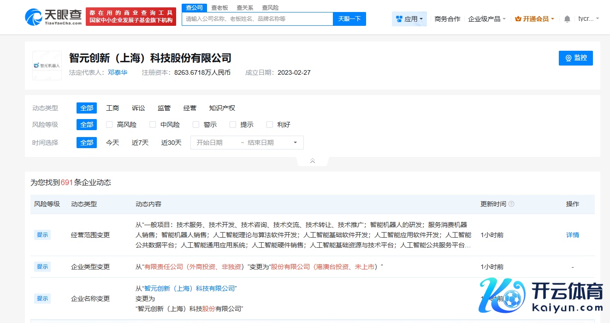Tick the 利好 checkbox

click(x=270, y=125)
